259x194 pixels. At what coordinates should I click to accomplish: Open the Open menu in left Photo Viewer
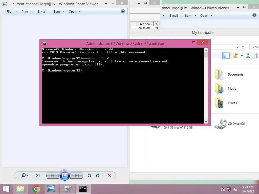click(x=72, y=12)
